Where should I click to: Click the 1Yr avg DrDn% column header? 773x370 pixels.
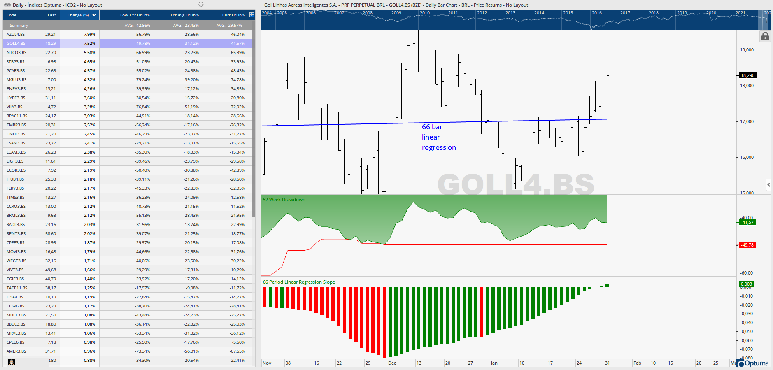pos(184,15)
